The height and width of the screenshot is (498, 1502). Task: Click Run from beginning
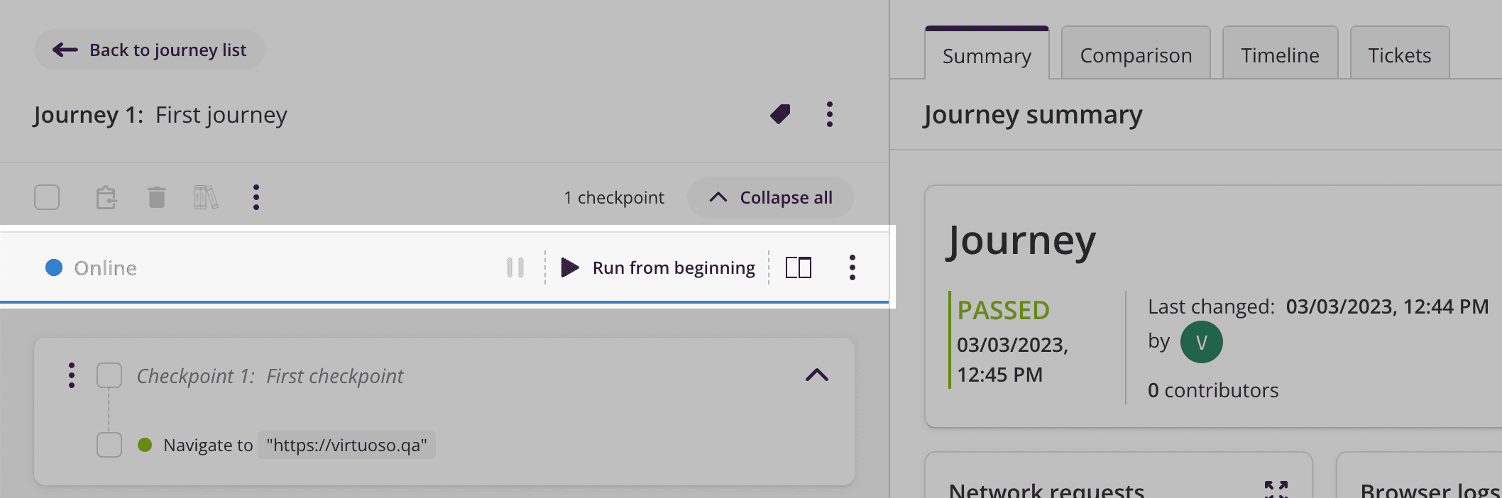[673, 267]
